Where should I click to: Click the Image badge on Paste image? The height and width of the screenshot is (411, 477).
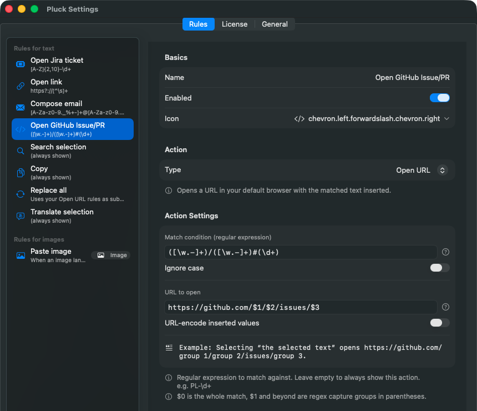coord(111,255)
